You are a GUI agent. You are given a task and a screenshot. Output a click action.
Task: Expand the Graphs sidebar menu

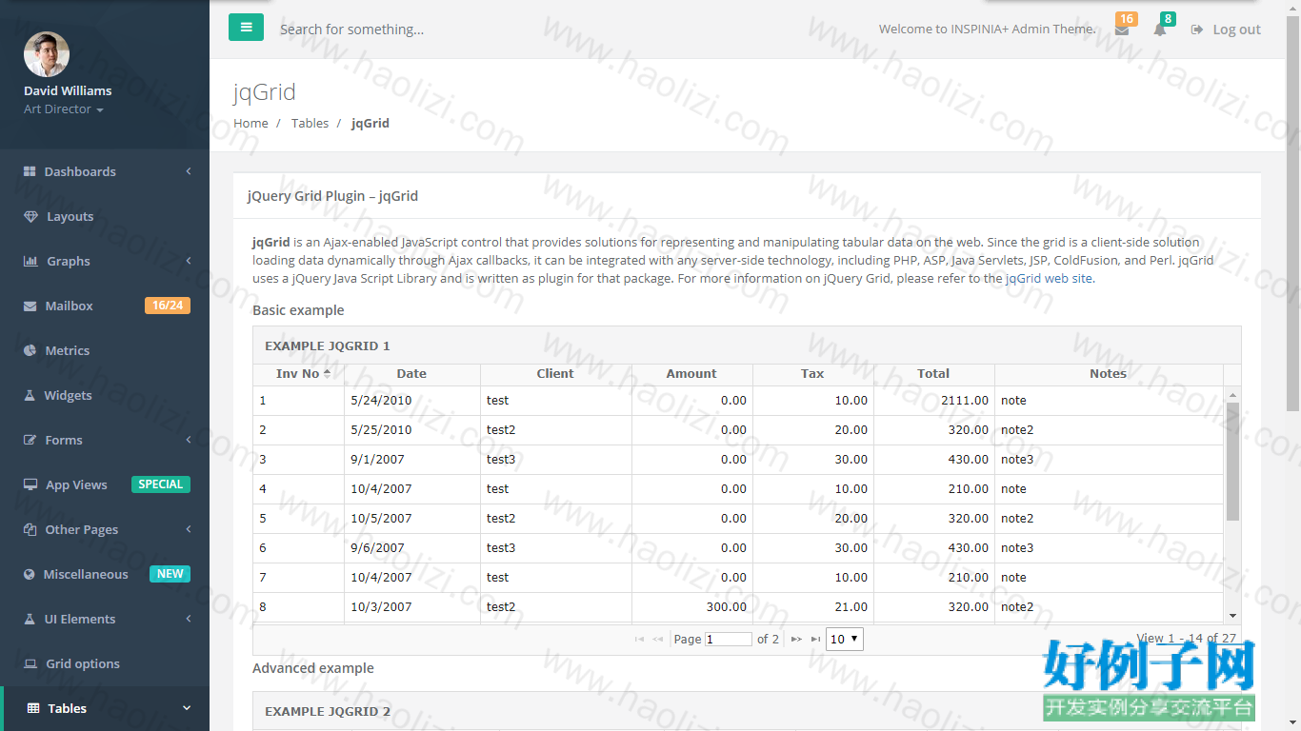click(105, 261)
